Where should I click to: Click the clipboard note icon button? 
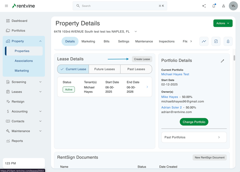pos(216,42)
